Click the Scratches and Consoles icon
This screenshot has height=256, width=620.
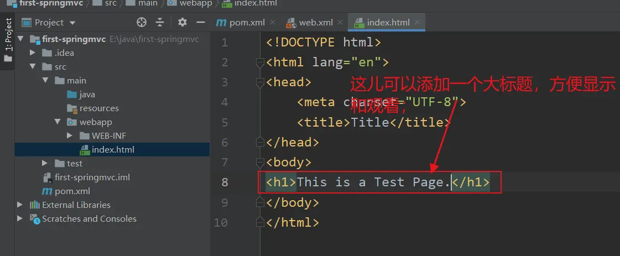click(35, 219)
